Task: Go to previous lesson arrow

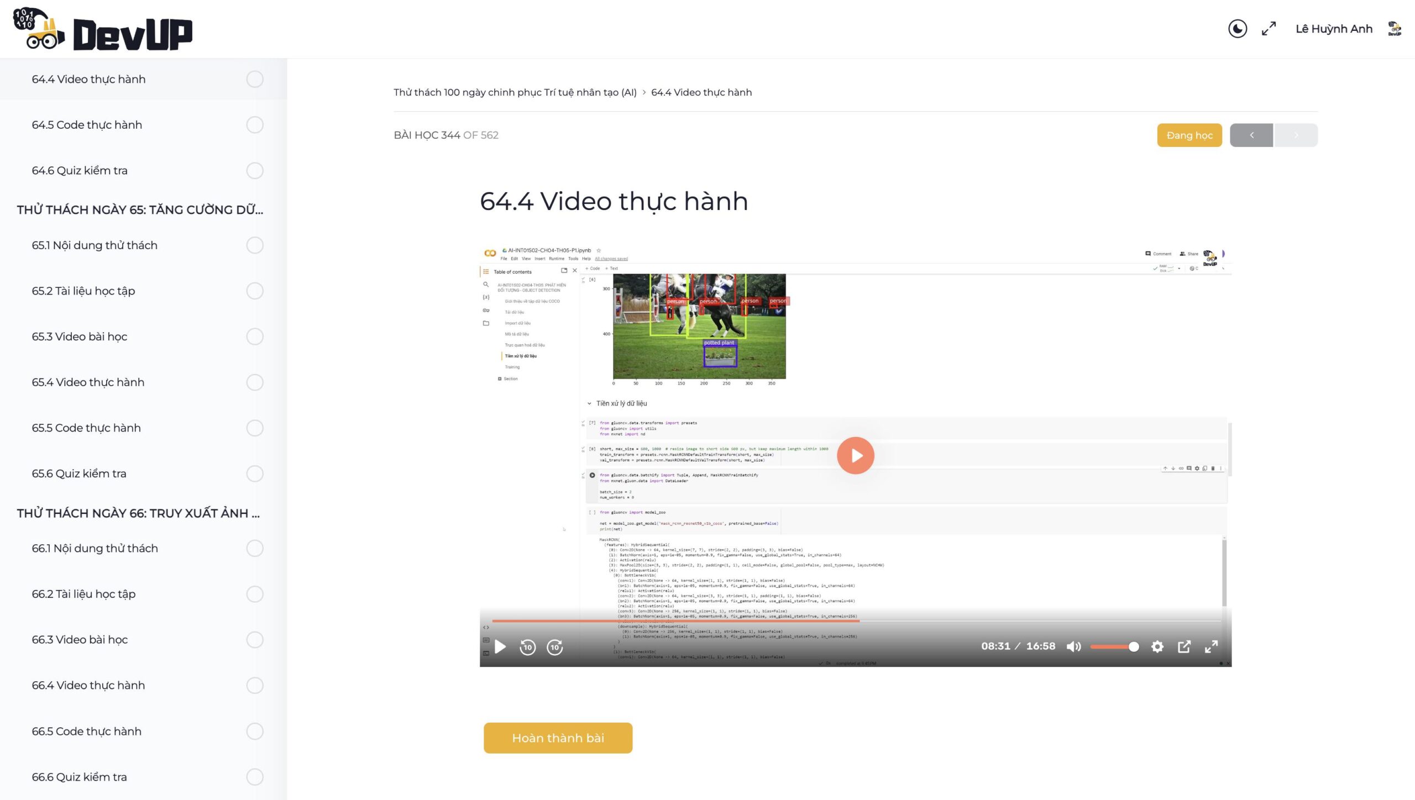Action: [1251, 135]
